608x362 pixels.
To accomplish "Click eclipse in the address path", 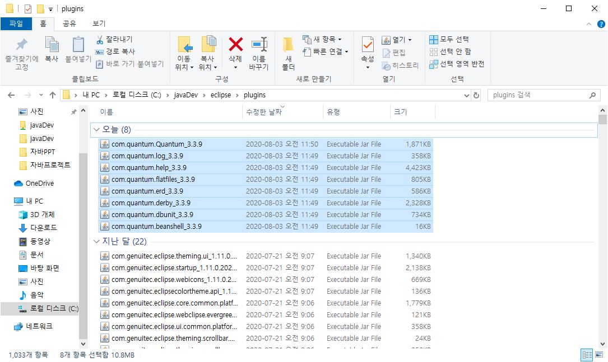I will coord(221,95).
